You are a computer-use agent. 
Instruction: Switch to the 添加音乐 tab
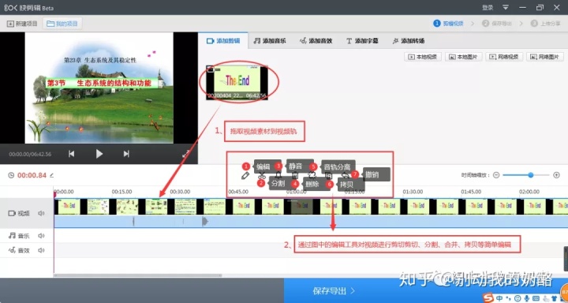(270, 40)
